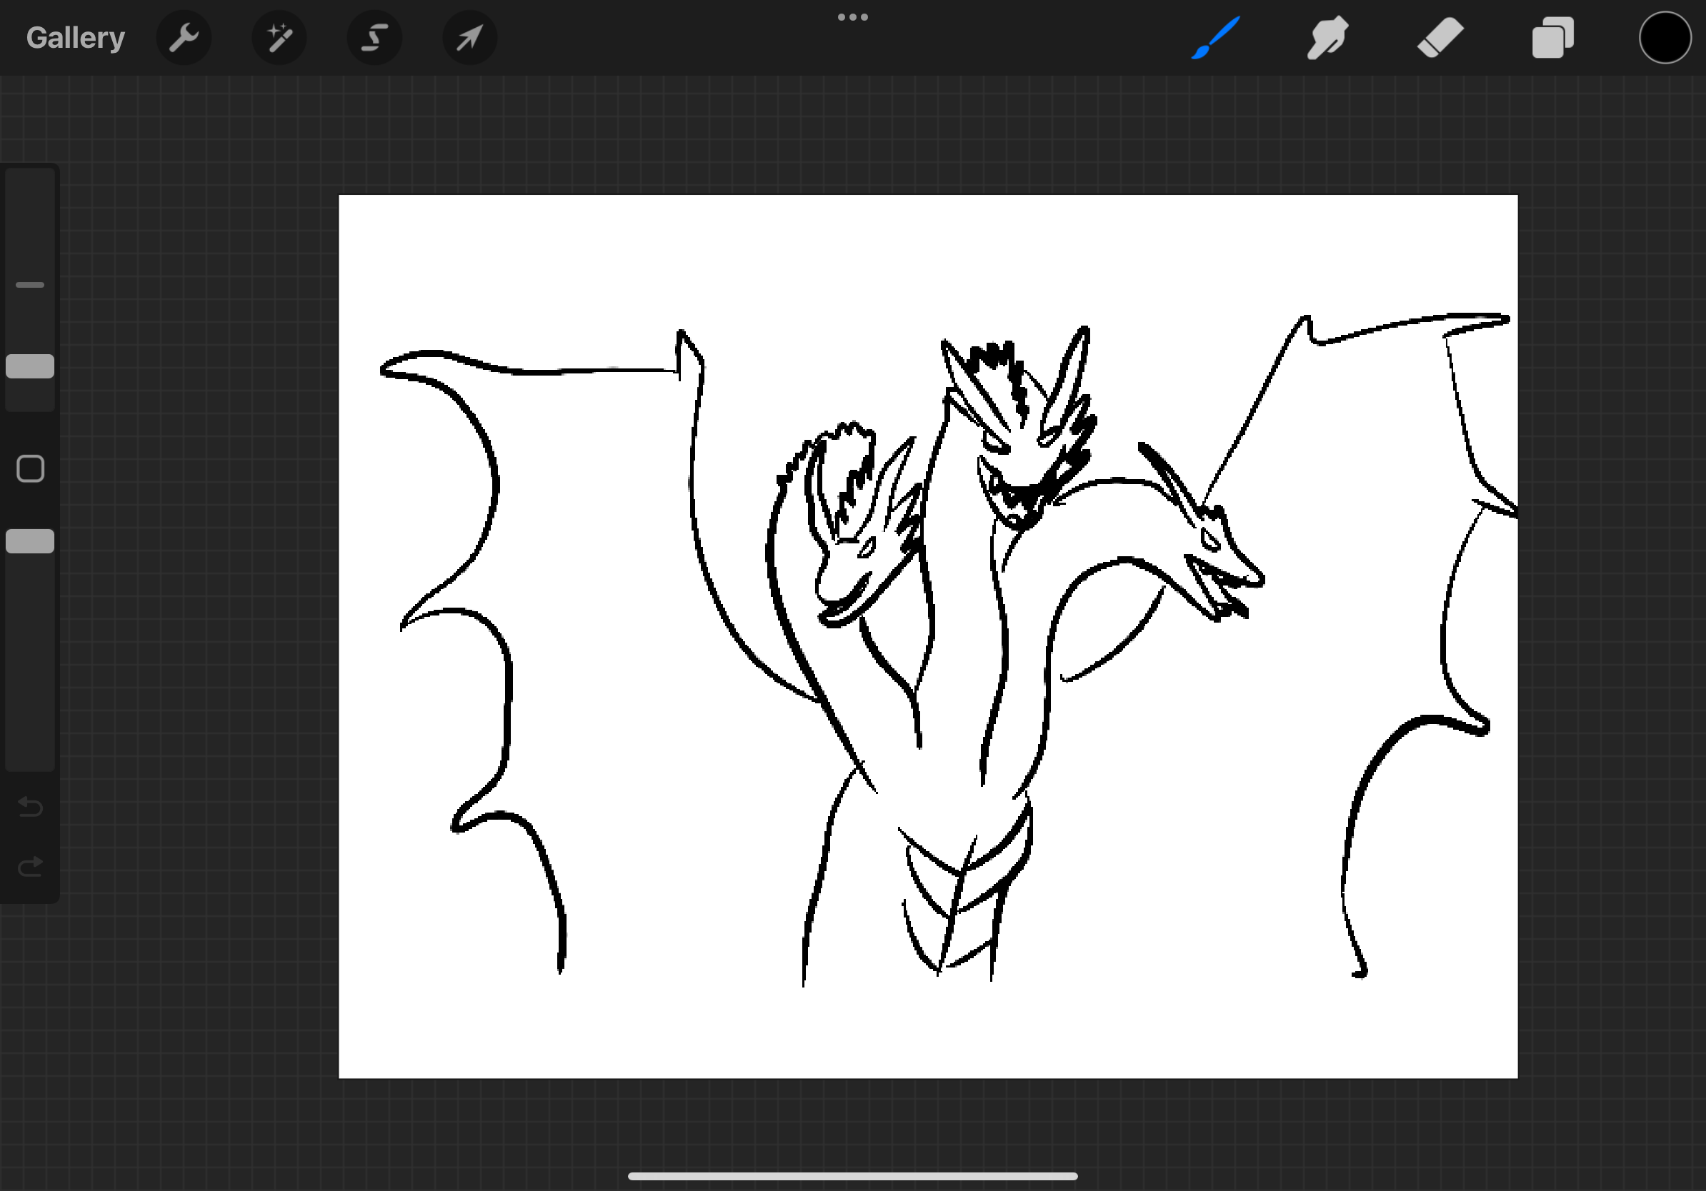Open the active color circle

point(1665,37)
